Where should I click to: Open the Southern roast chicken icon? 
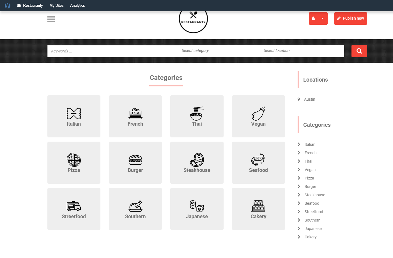click(135, 206)
